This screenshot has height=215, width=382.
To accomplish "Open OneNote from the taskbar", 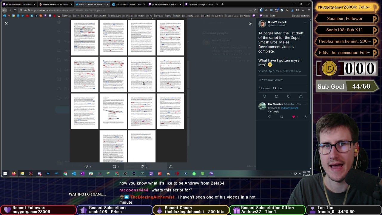I will [82, 173].
